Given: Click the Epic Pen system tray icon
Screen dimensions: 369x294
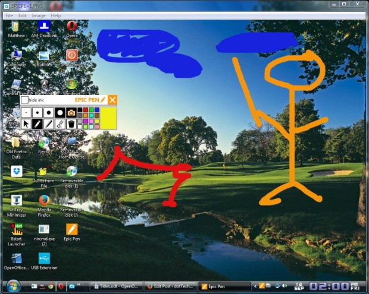Looking at the screenshot, I should pyautogui.click(x=261, y=286).
